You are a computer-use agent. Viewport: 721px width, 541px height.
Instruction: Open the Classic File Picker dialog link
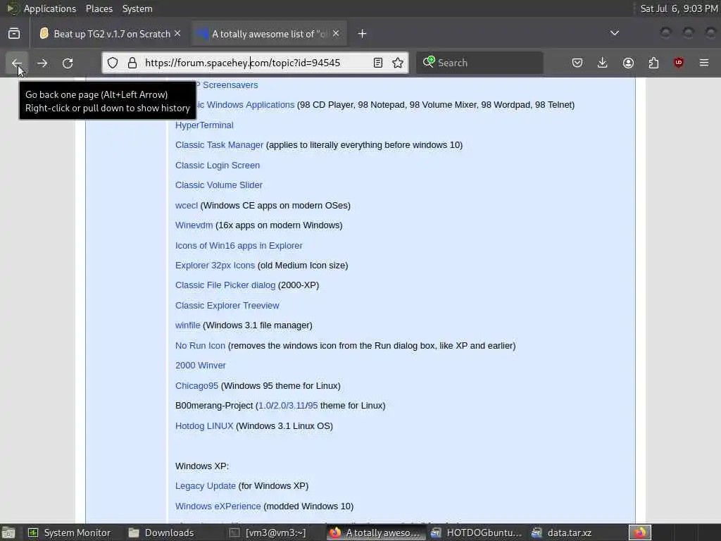coord(225,285)
